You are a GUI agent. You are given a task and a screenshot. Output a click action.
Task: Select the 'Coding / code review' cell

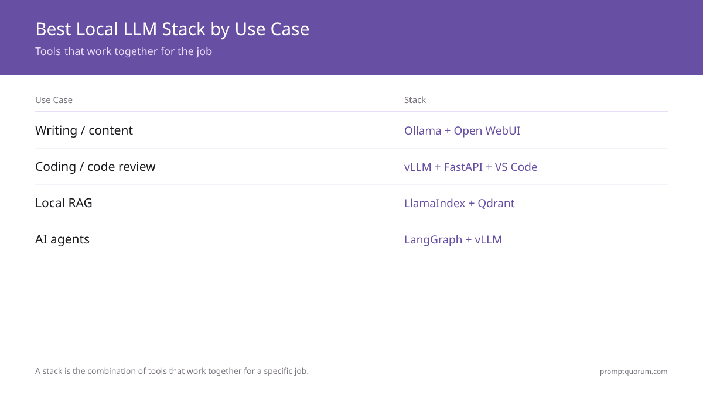pyautogui.click(x=95, y=167)
